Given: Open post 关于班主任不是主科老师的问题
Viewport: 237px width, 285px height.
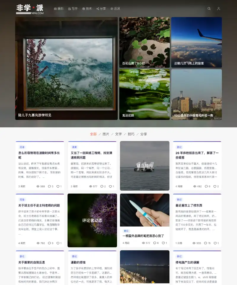Looking at the screenshot, I should click(39, 205).
